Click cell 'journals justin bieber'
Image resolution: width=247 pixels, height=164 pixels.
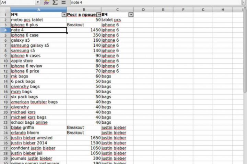(x=38, y=159)
